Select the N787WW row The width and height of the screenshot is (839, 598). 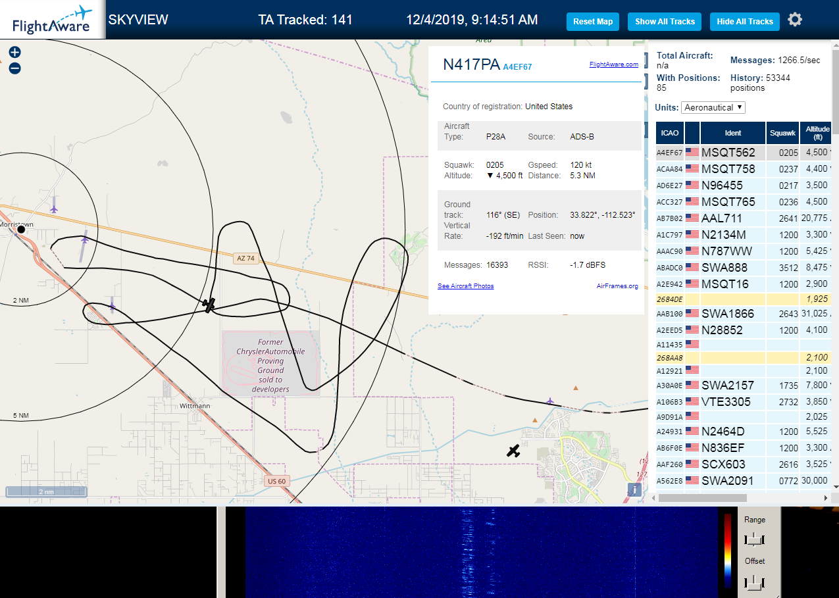click(x=744, y=251)
